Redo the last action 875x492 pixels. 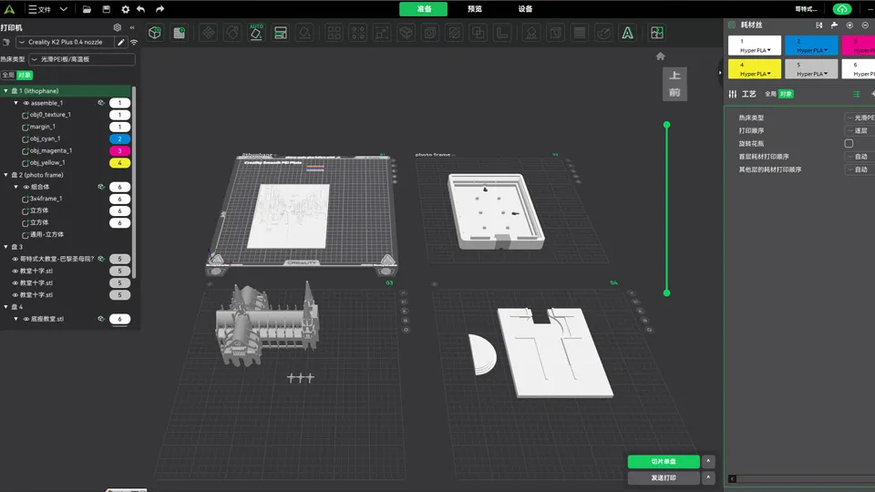[x=160, y=9]
